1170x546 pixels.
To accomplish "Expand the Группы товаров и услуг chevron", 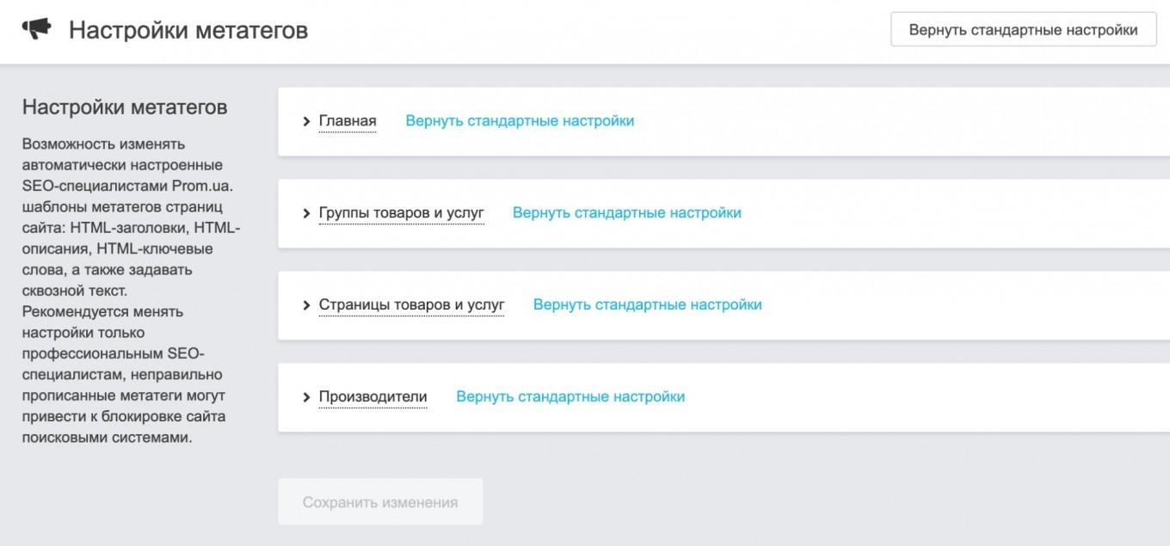I will point(306,213).
